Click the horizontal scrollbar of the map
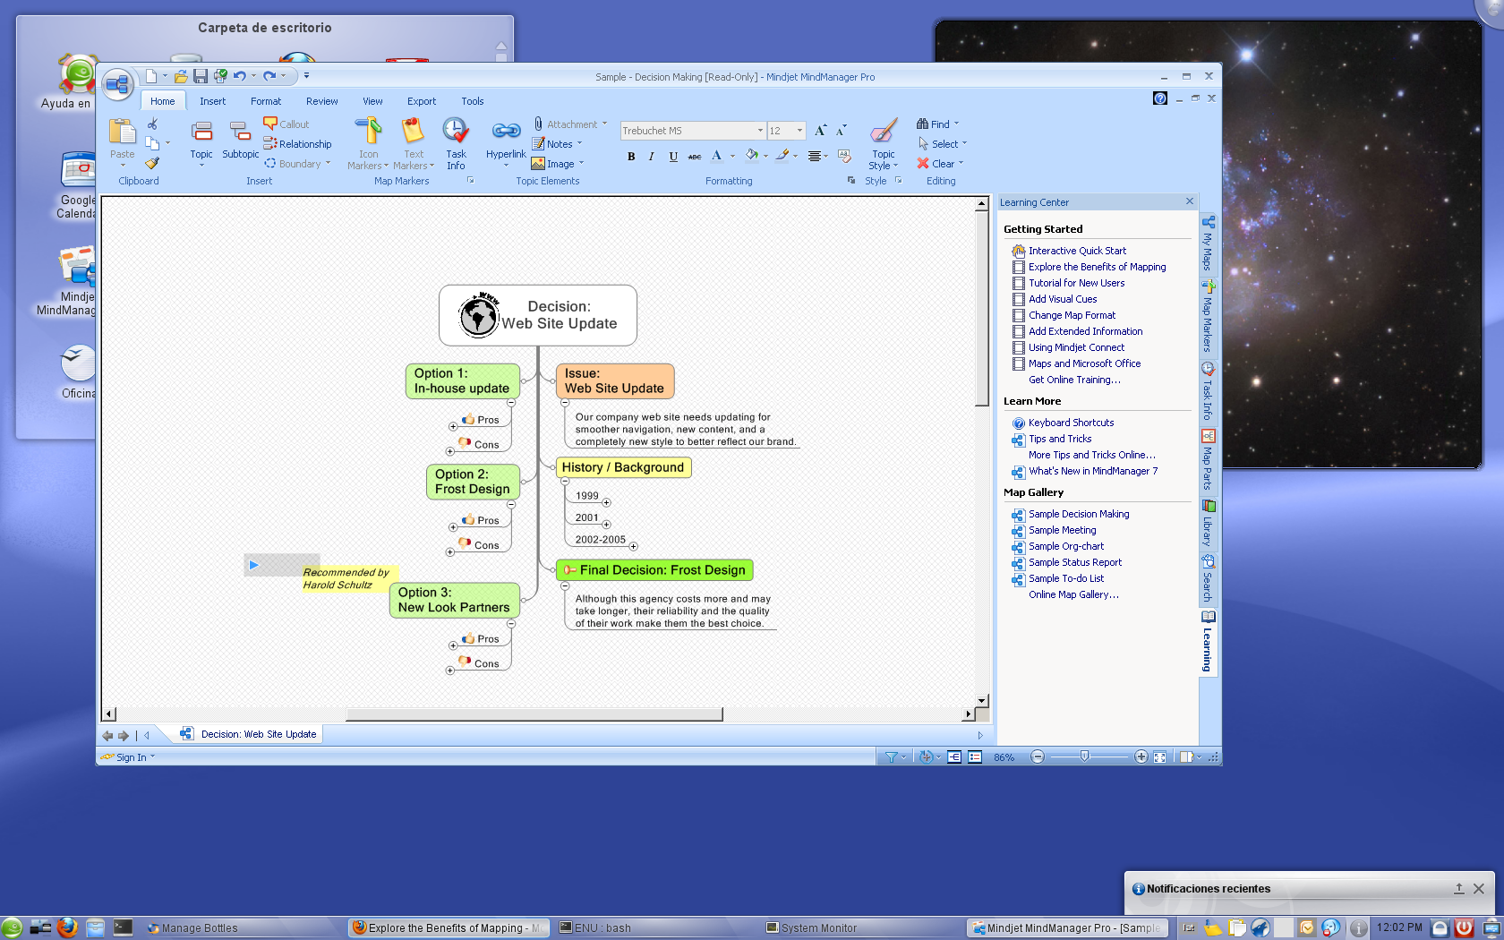 coord(534,714)
